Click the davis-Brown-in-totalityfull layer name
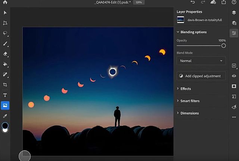Screen dimensions: 239x161 coord(205,20)
